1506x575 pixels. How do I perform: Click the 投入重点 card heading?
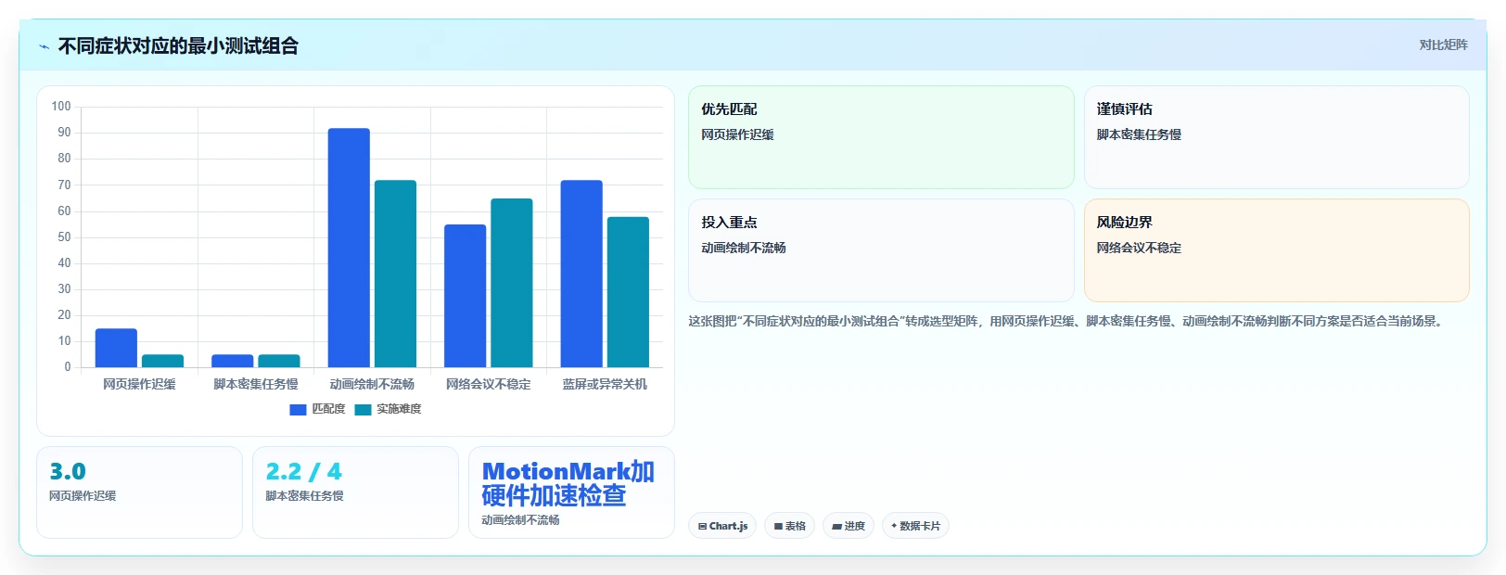[729, 223]
